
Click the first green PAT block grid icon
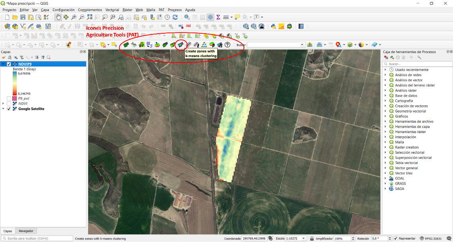(126, 45)
